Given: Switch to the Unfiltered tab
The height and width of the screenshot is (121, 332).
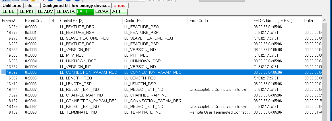Looking at the screenshot, I should (x=12, y=5).
